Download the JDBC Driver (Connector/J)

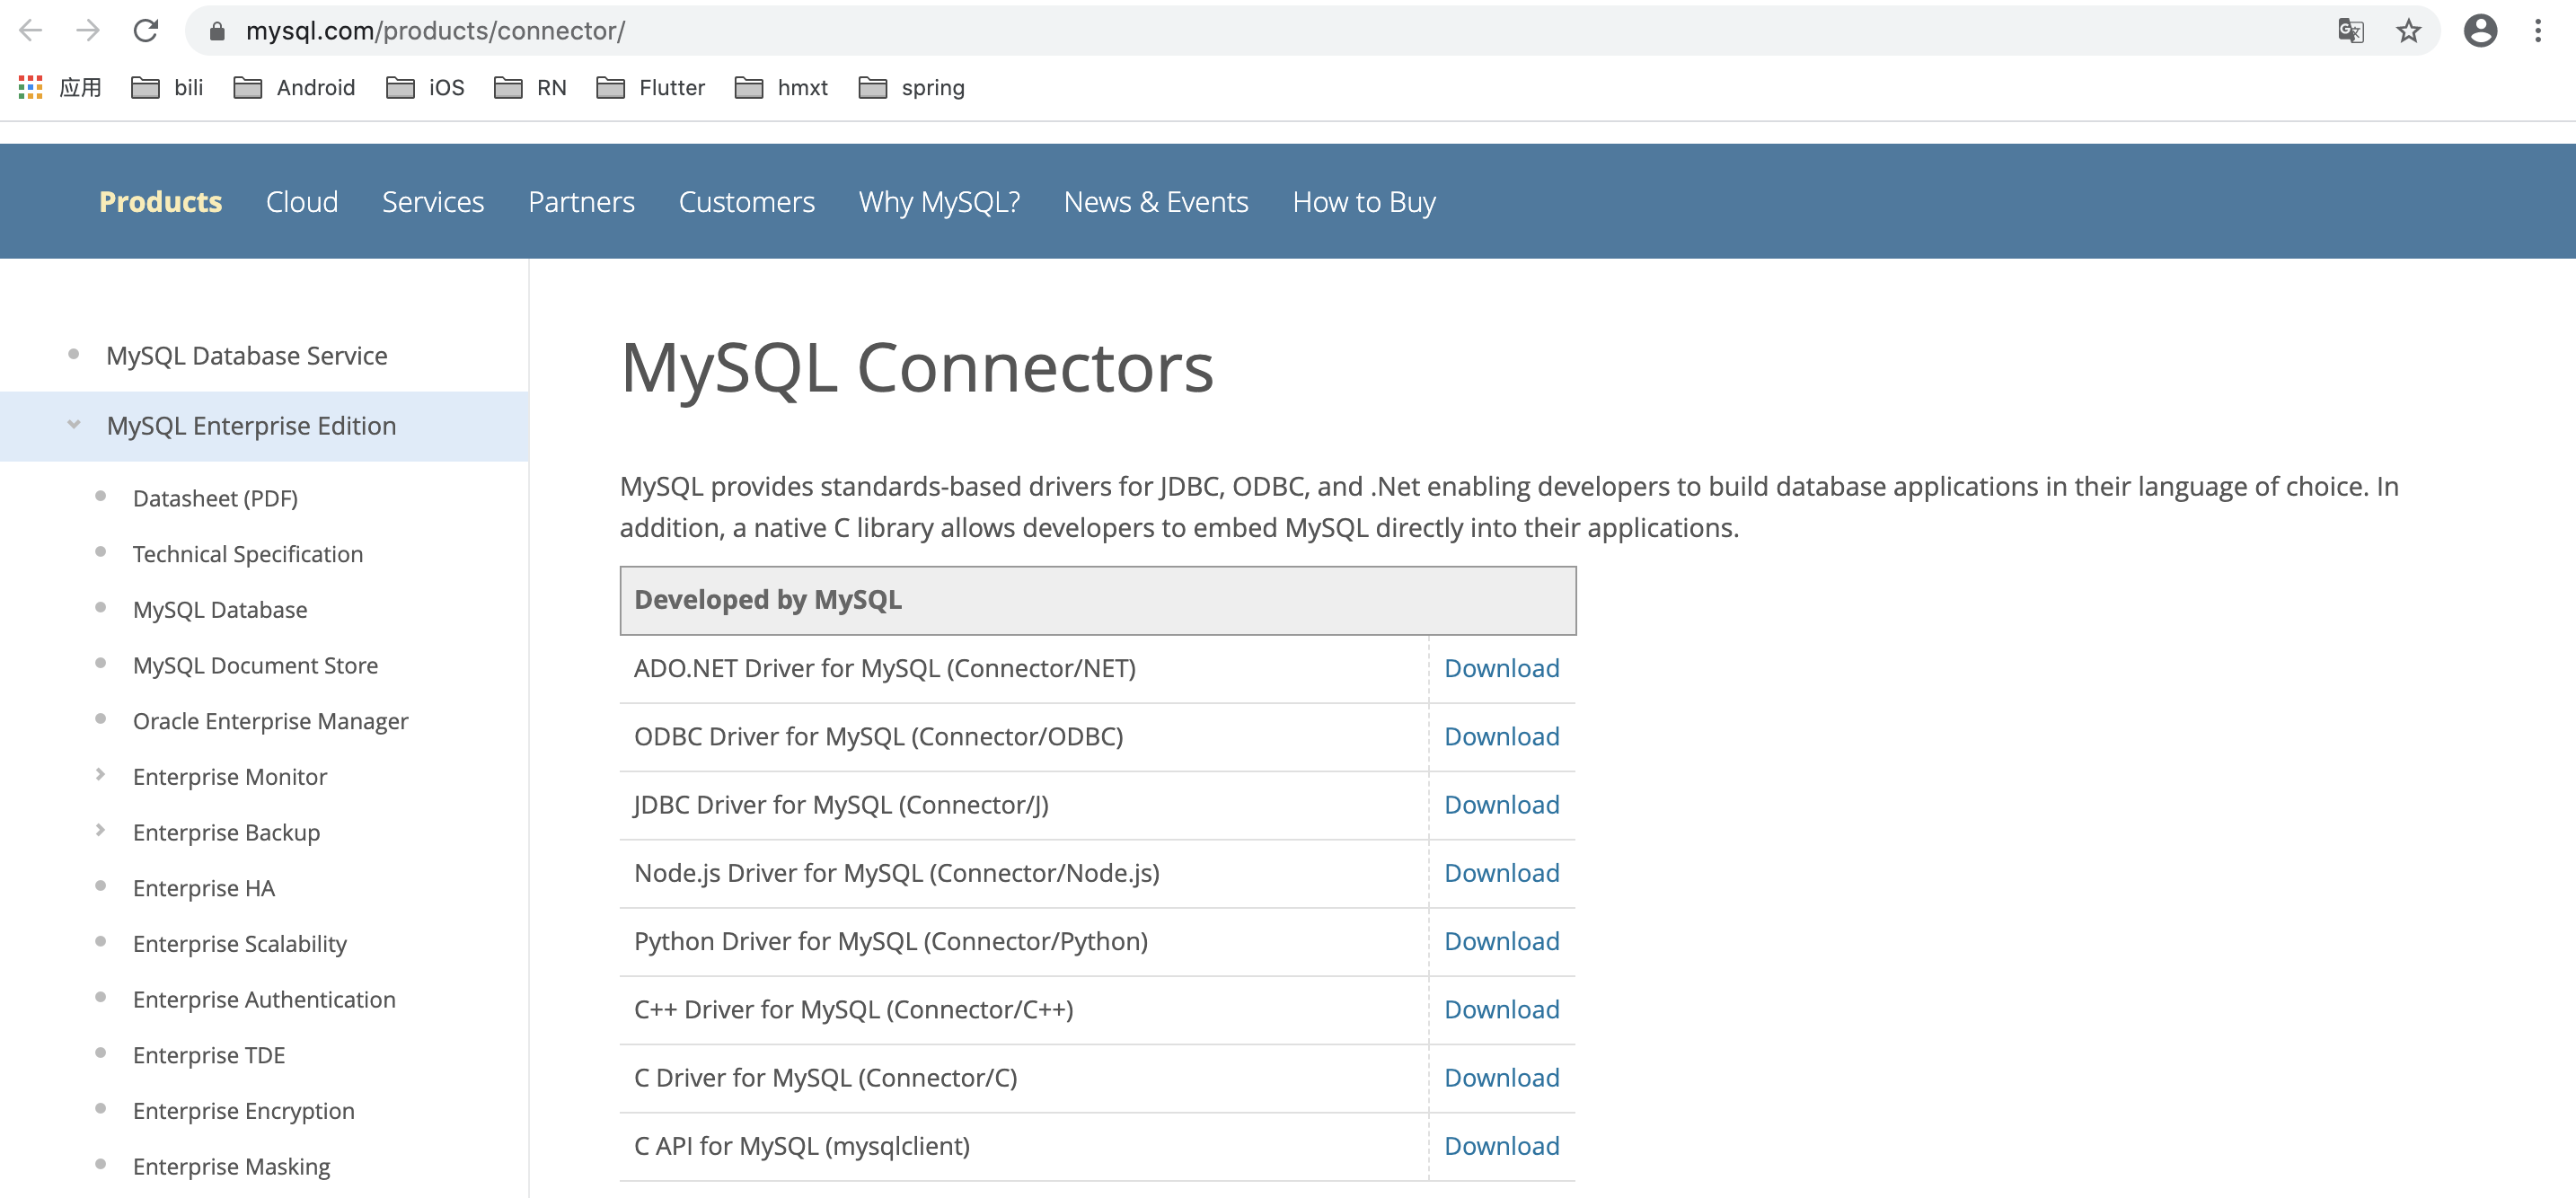click(1501, 805)
